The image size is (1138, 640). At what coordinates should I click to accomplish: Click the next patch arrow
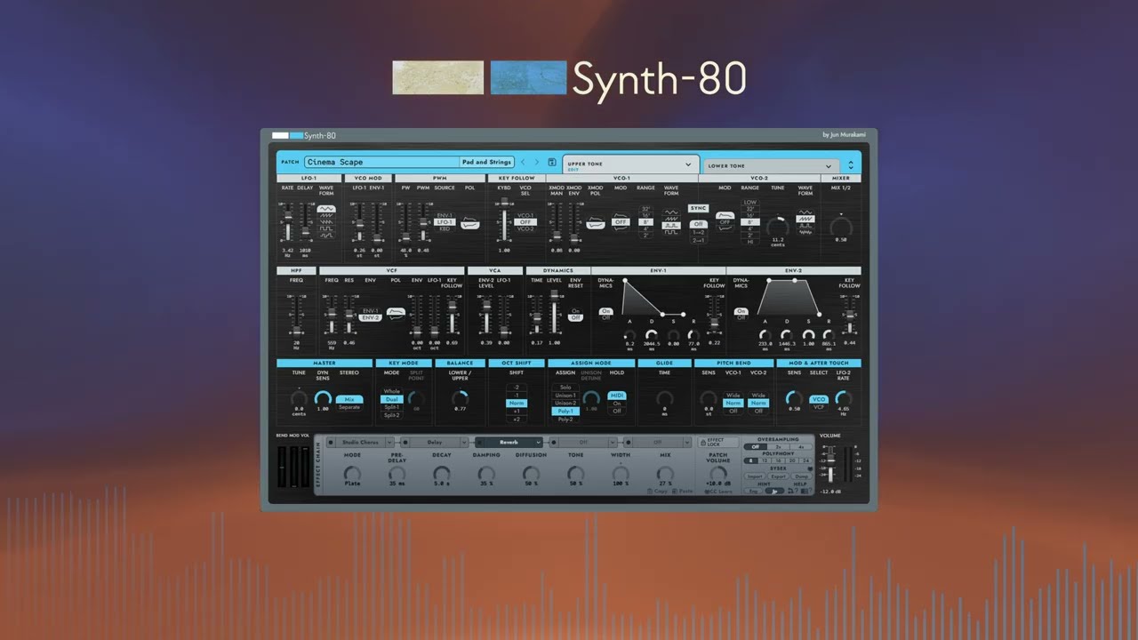pos(537,162)
